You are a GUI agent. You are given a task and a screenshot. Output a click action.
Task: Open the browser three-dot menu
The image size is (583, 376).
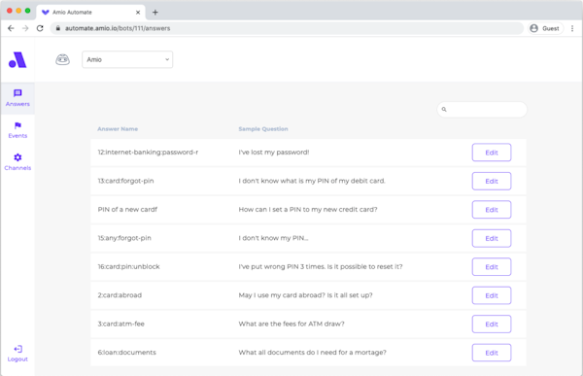coord(572,28)
